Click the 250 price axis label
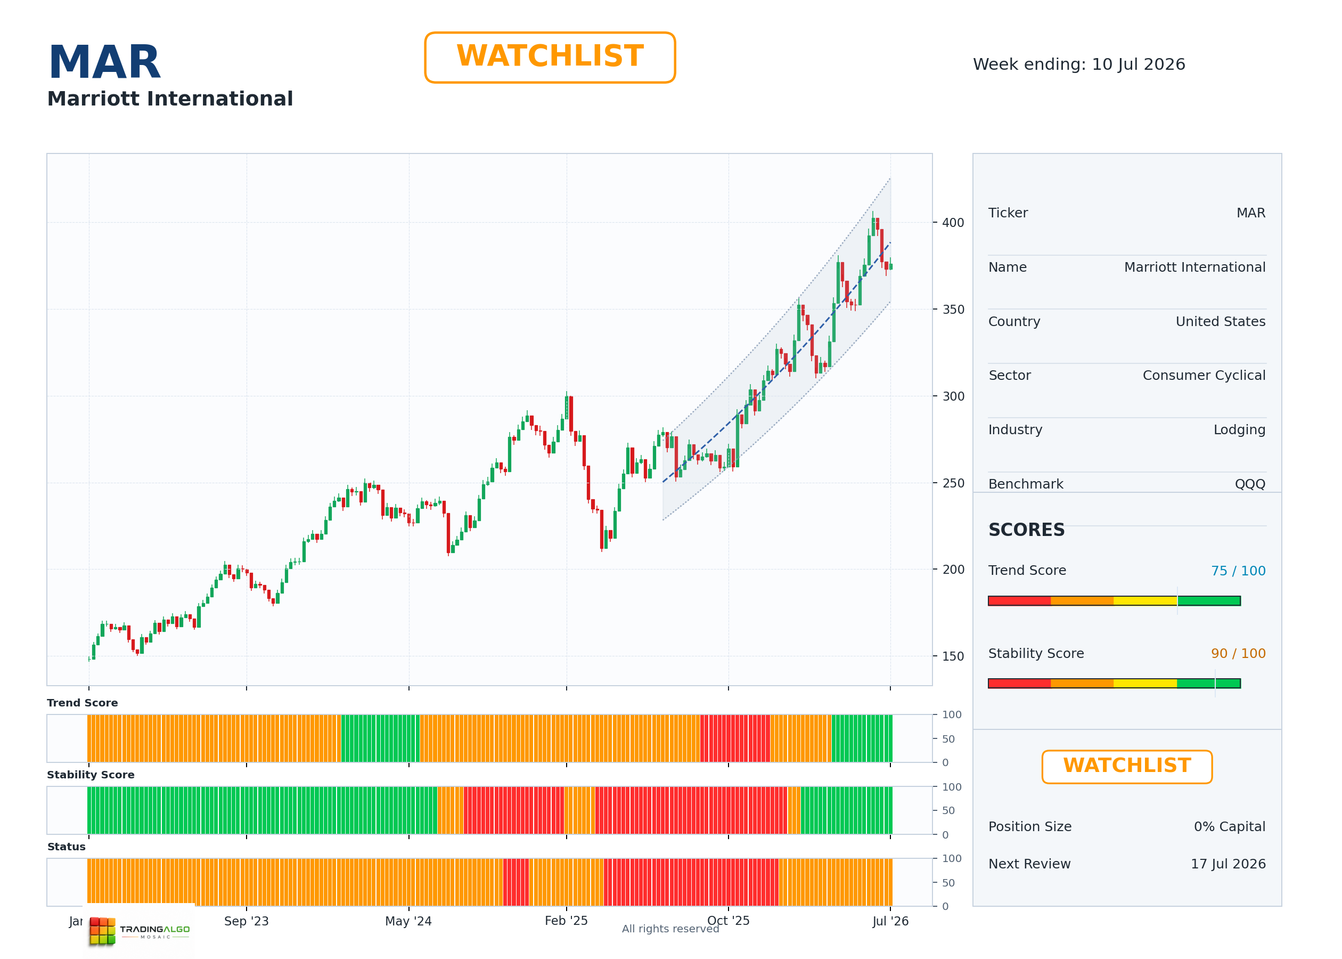This screenshot has width=1342, height=959. [x=953, y=483]
